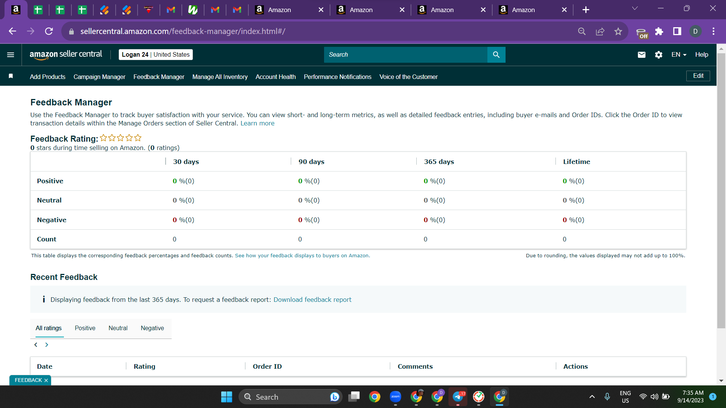Click the Date column header
This screenshot has width=726, height=408.
(45, 366)
